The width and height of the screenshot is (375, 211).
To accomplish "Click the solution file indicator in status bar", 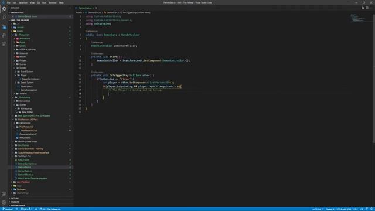I will (x=50, y=209).
